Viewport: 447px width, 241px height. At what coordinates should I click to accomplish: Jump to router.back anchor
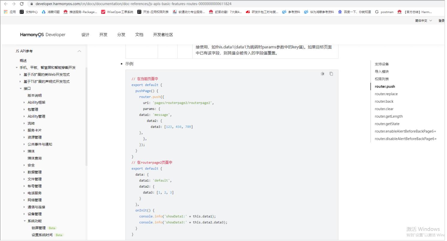[x=384, y=101]
